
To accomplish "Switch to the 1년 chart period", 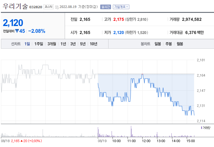I will pyautogui.click(x=63, y=44).
